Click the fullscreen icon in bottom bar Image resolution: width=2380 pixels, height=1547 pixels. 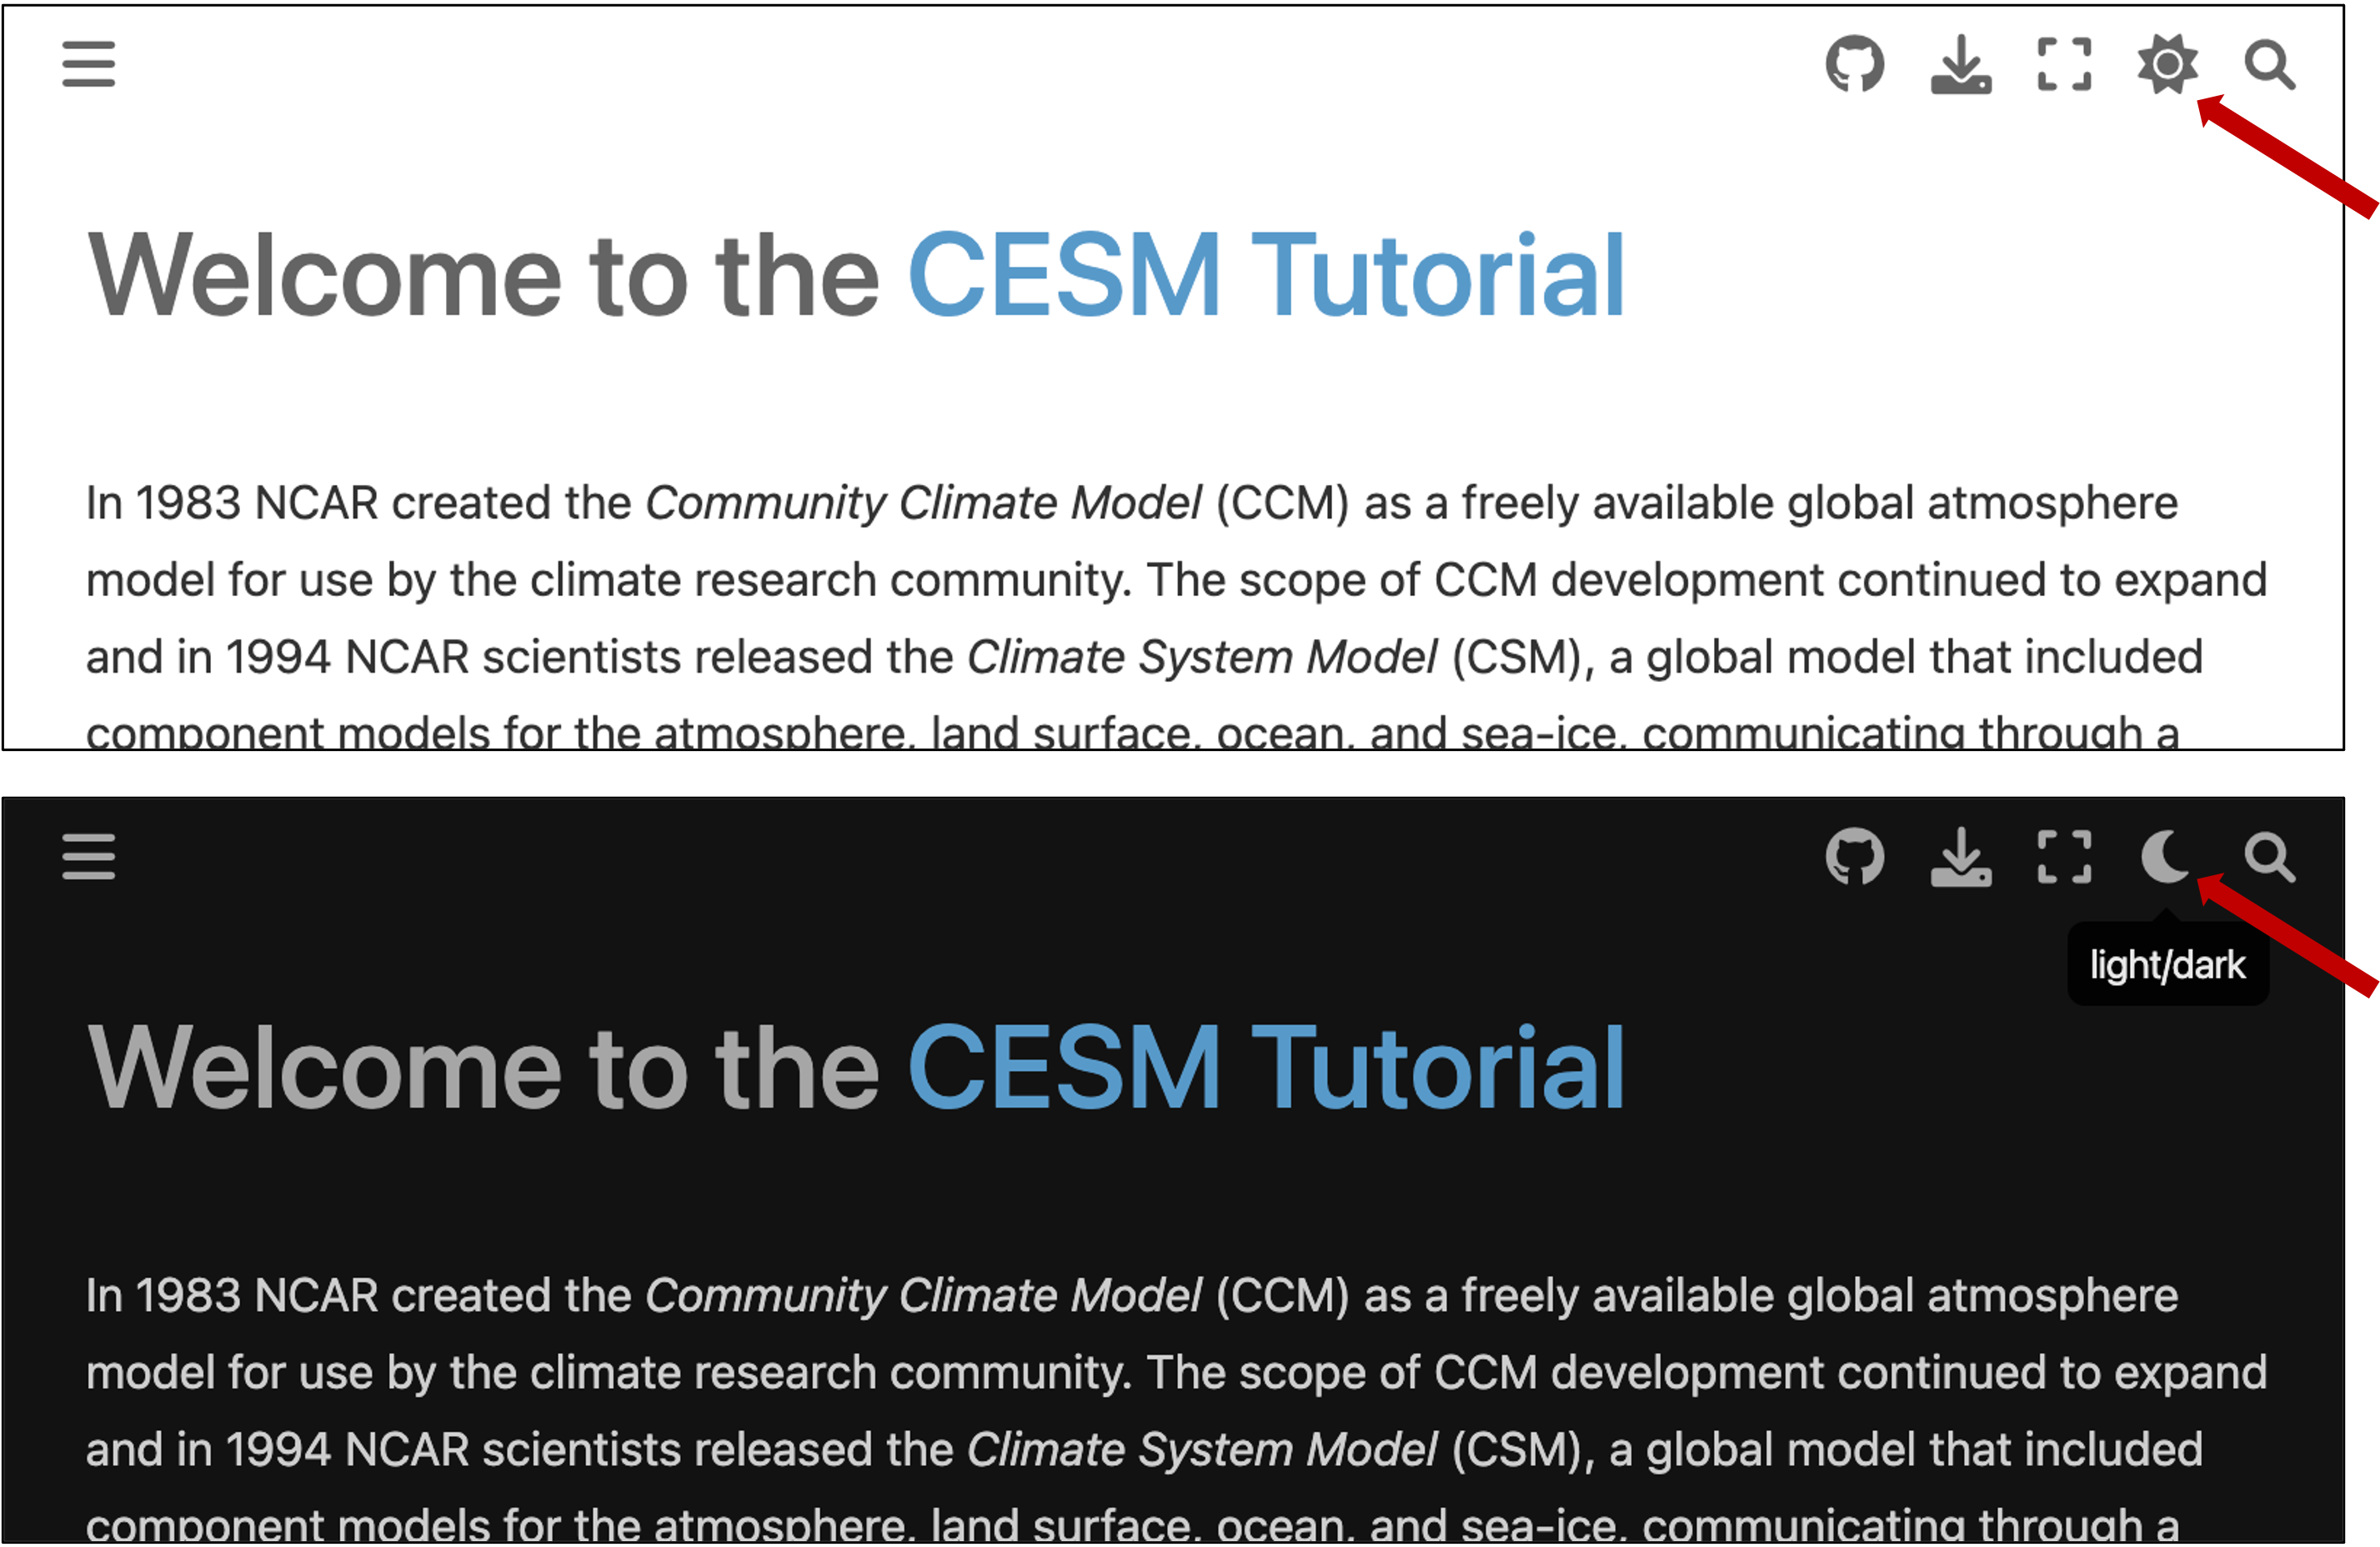[x=2061, y=857]
